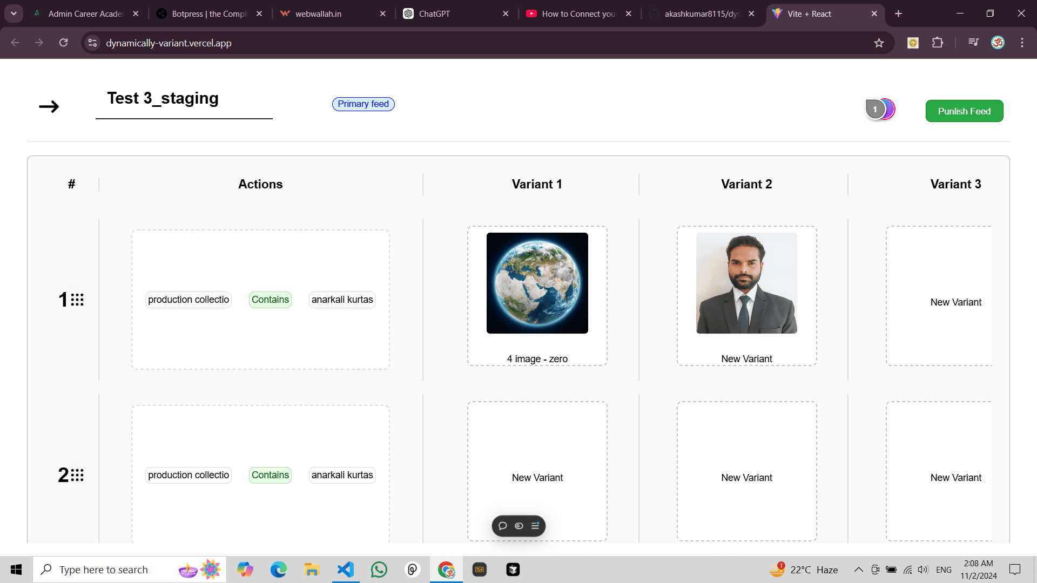Open the yellow extension icon in toolbar

[913, 43]
